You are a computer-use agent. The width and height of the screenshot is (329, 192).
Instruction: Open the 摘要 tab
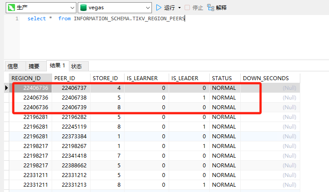click(x=34, y=66)
